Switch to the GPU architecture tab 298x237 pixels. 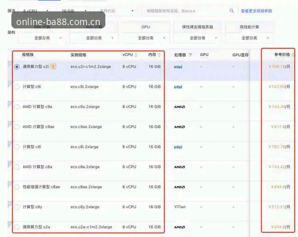(x=146, y=27)
